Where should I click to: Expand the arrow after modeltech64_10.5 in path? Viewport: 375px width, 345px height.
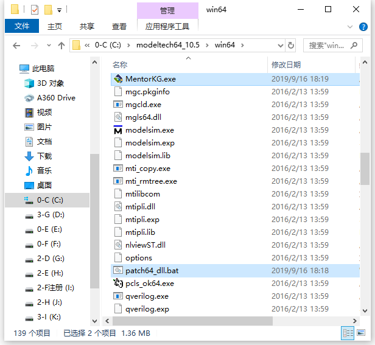(207, 45)
